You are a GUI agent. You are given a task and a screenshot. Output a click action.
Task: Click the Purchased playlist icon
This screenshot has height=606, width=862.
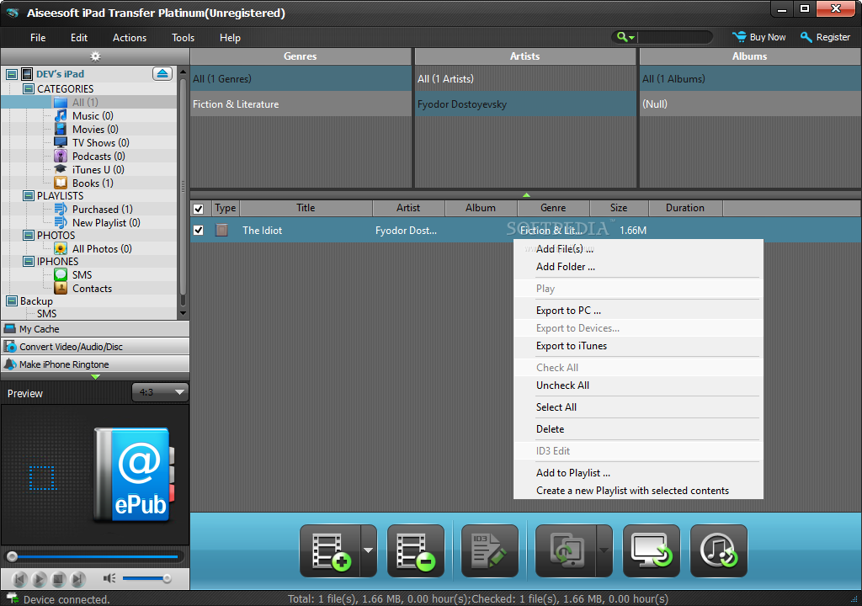coord(61,210)
